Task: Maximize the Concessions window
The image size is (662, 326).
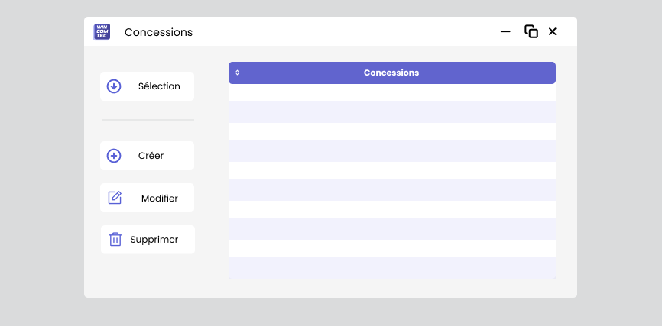Action: 531,31
